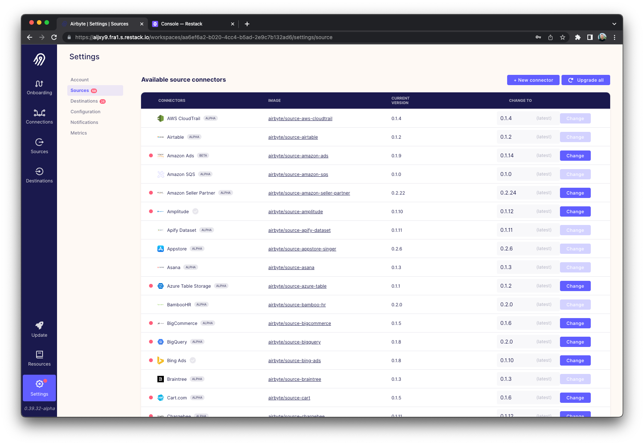Click the Azure Table Storage connector icon
644x445 pixels.
click(x=160, y=286)
